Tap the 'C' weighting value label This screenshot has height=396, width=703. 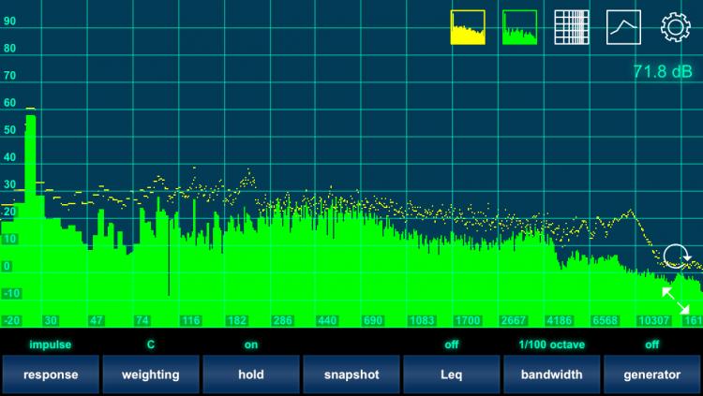[151, 345]
